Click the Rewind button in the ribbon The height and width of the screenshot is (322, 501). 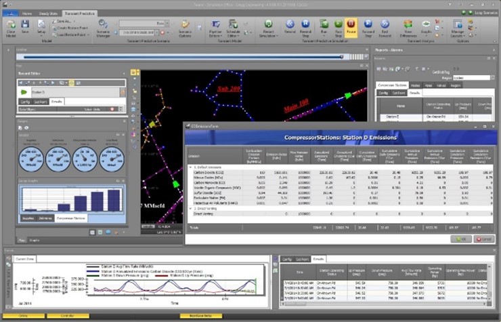click(290, 27)
